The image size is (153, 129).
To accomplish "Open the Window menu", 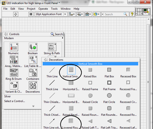I will point(66,9).
